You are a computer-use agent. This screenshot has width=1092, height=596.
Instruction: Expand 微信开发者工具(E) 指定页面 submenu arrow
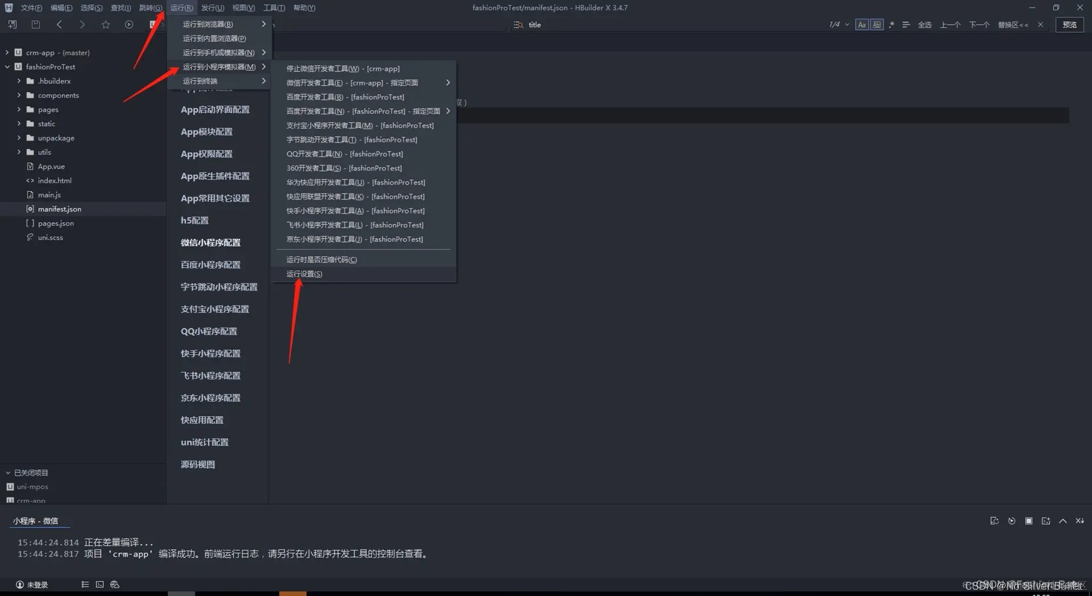[448, 82]
